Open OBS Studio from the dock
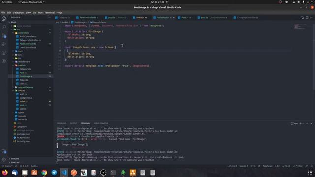Screen dimensions: 315x177 103,173
